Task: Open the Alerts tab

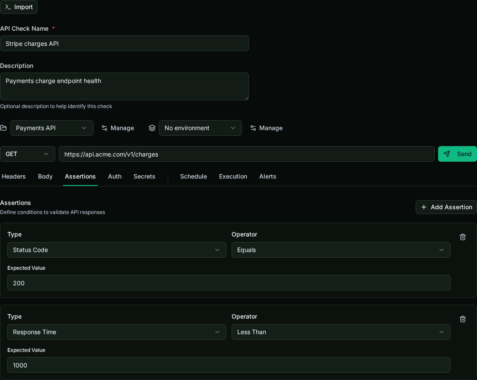Action: pos(268,177)
